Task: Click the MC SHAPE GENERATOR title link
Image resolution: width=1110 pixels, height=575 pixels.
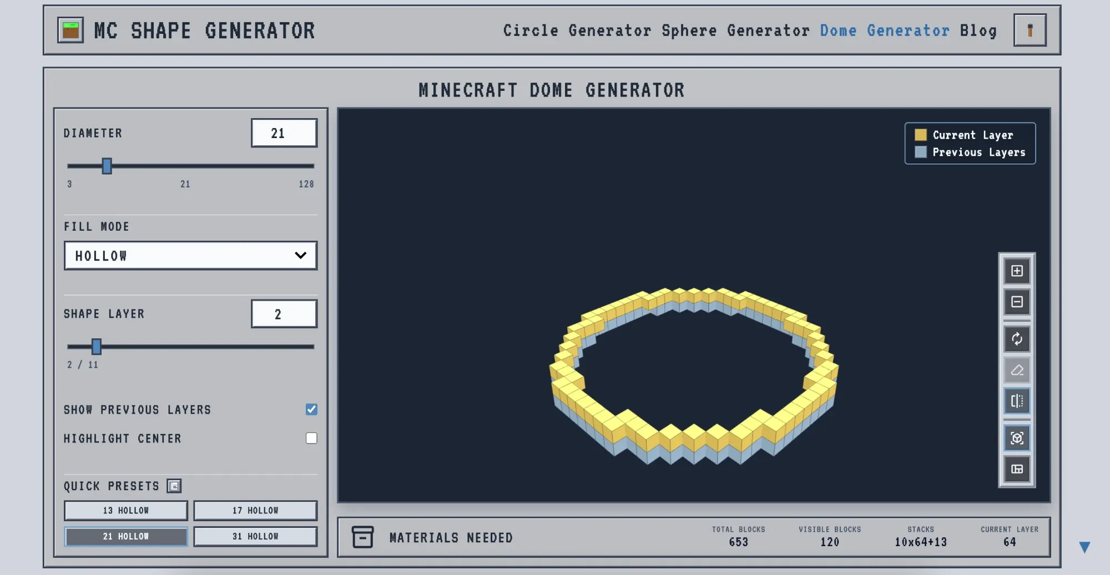Action: tap(204, 30)
